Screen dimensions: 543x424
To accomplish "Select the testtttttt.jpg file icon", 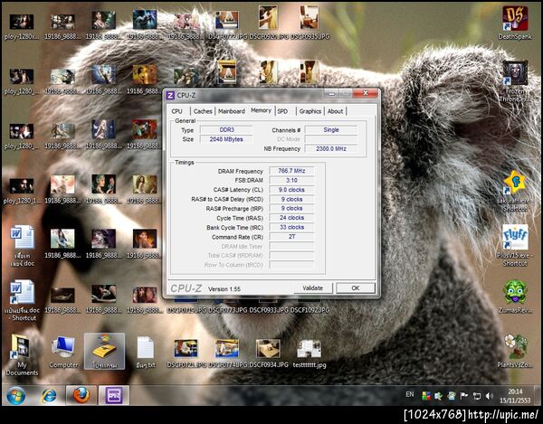I will 310,349.
